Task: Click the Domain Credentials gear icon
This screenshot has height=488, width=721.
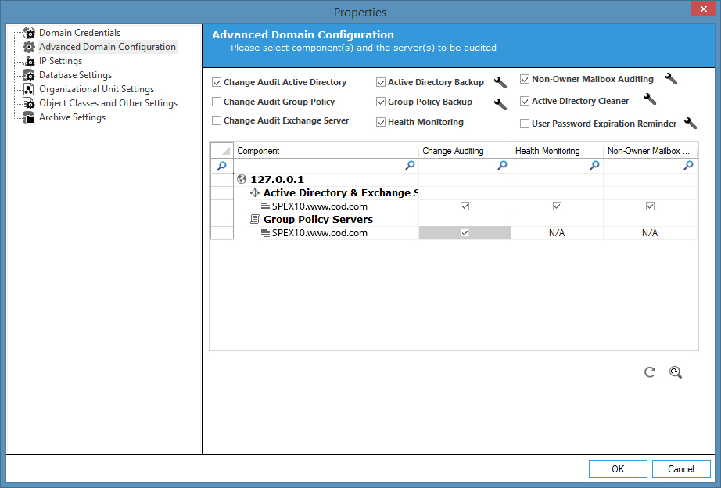Action: point(28,33)
